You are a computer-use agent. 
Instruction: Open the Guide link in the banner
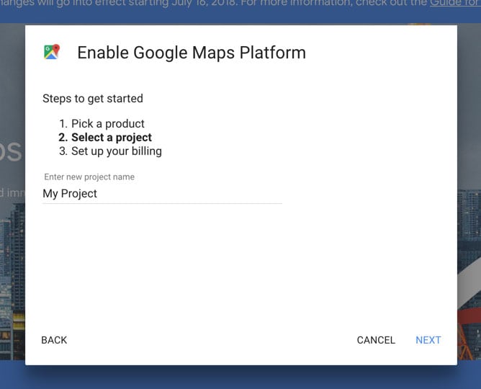coord(455,3)
